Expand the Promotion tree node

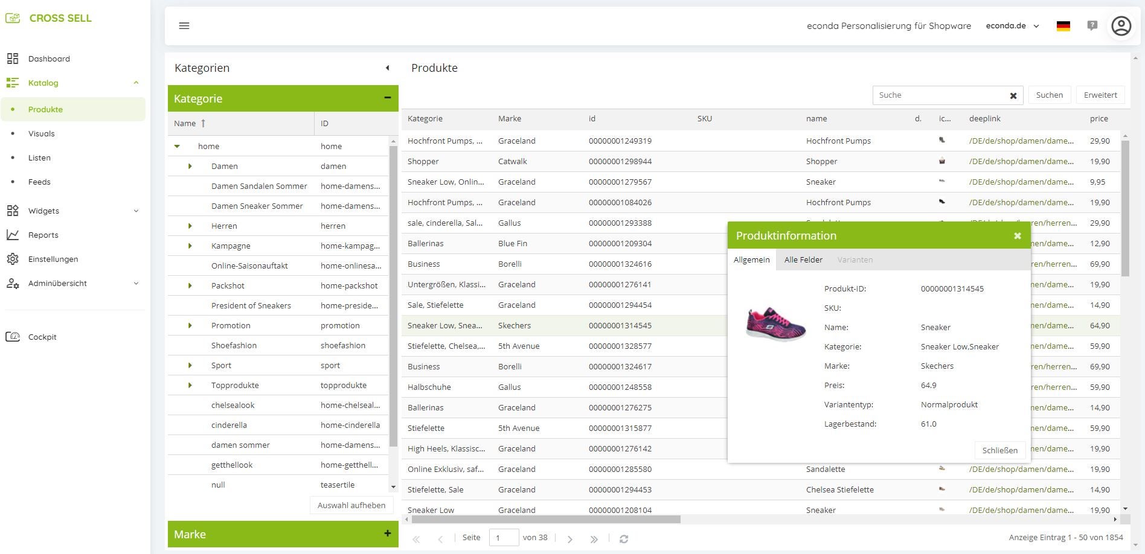click(x=190, y=325)
